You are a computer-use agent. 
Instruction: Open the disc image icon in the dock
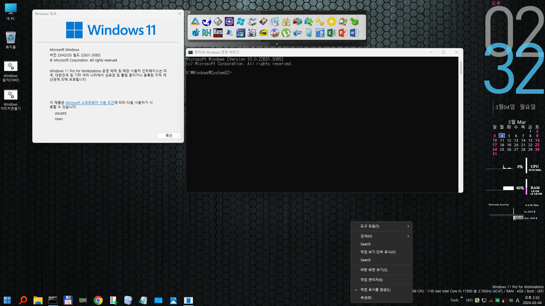(274, 33)
